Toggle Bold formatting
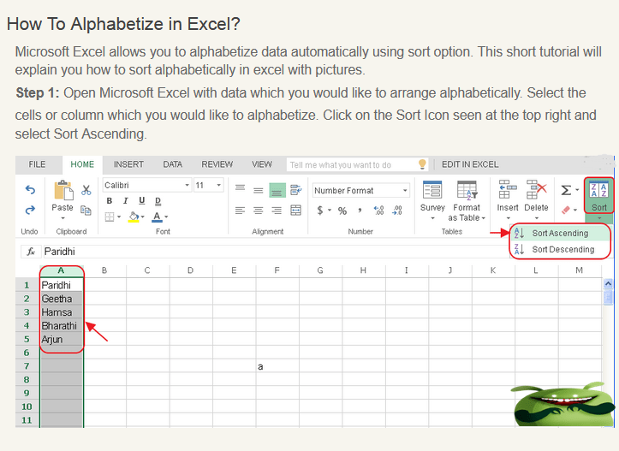 coord(110,201)
